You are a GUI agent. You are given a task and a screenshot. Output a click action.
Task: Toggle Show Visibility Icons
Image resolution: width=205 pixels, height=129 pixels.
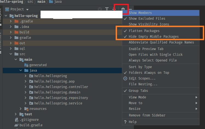(161, 24)
